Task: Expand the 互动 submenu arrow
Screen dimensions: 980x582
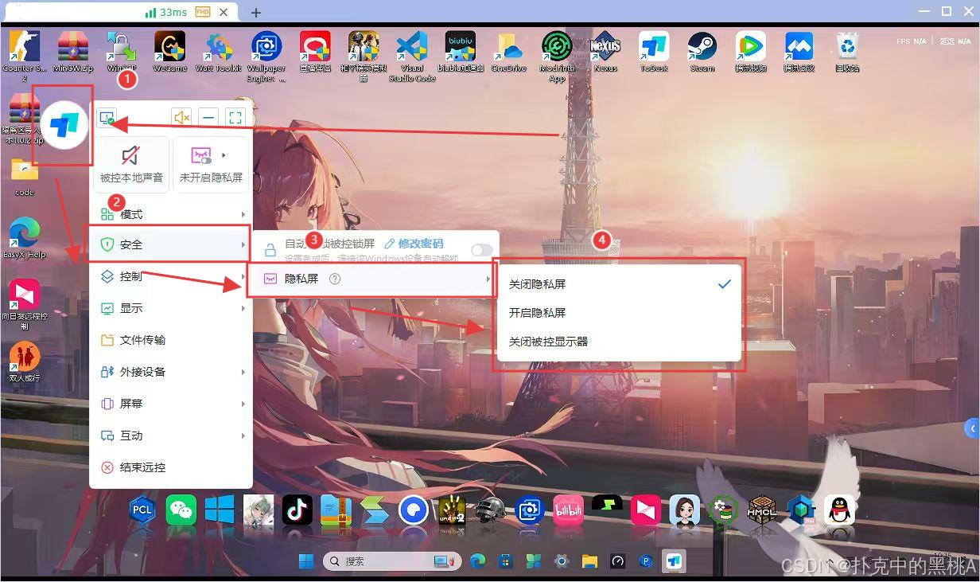Action: click(243, 436)
